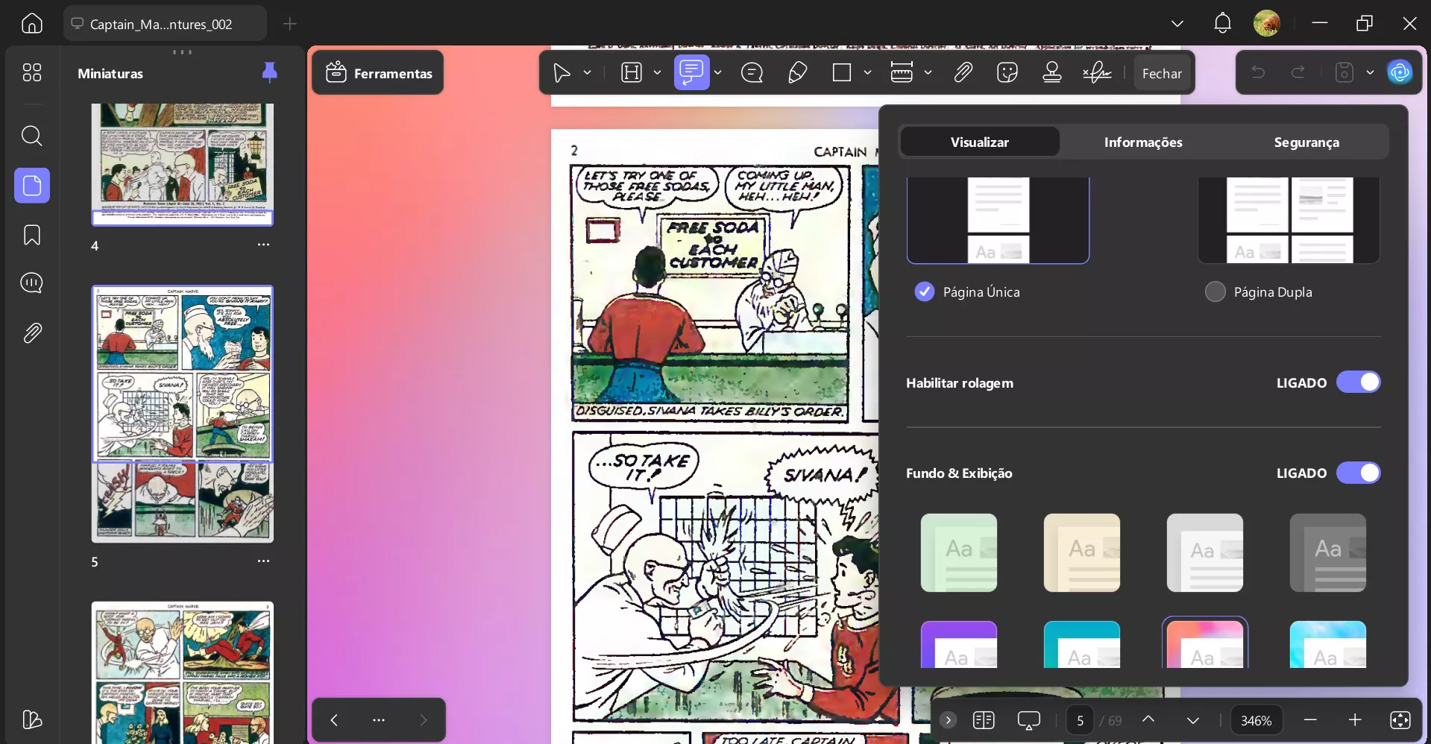Screen dimensions: 1431x744
Task: Select the pencil drawing tool
Action: point(797,72)
